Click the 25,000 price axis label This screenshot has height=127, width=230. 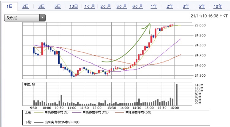tap(200, 25)
